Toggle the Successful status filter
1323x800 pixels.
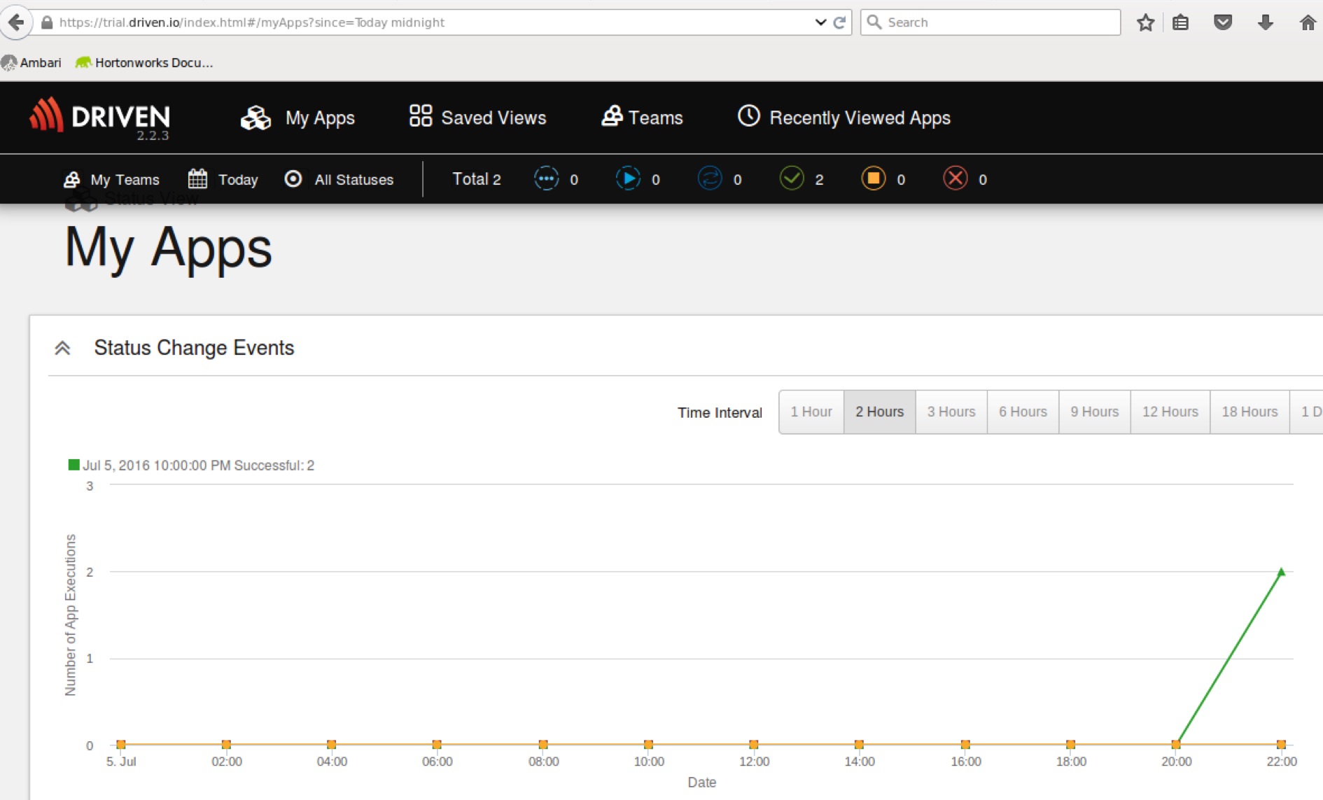pos(792,178)
